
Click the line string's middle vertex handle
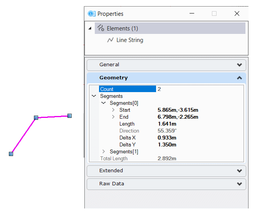(36, 118)
